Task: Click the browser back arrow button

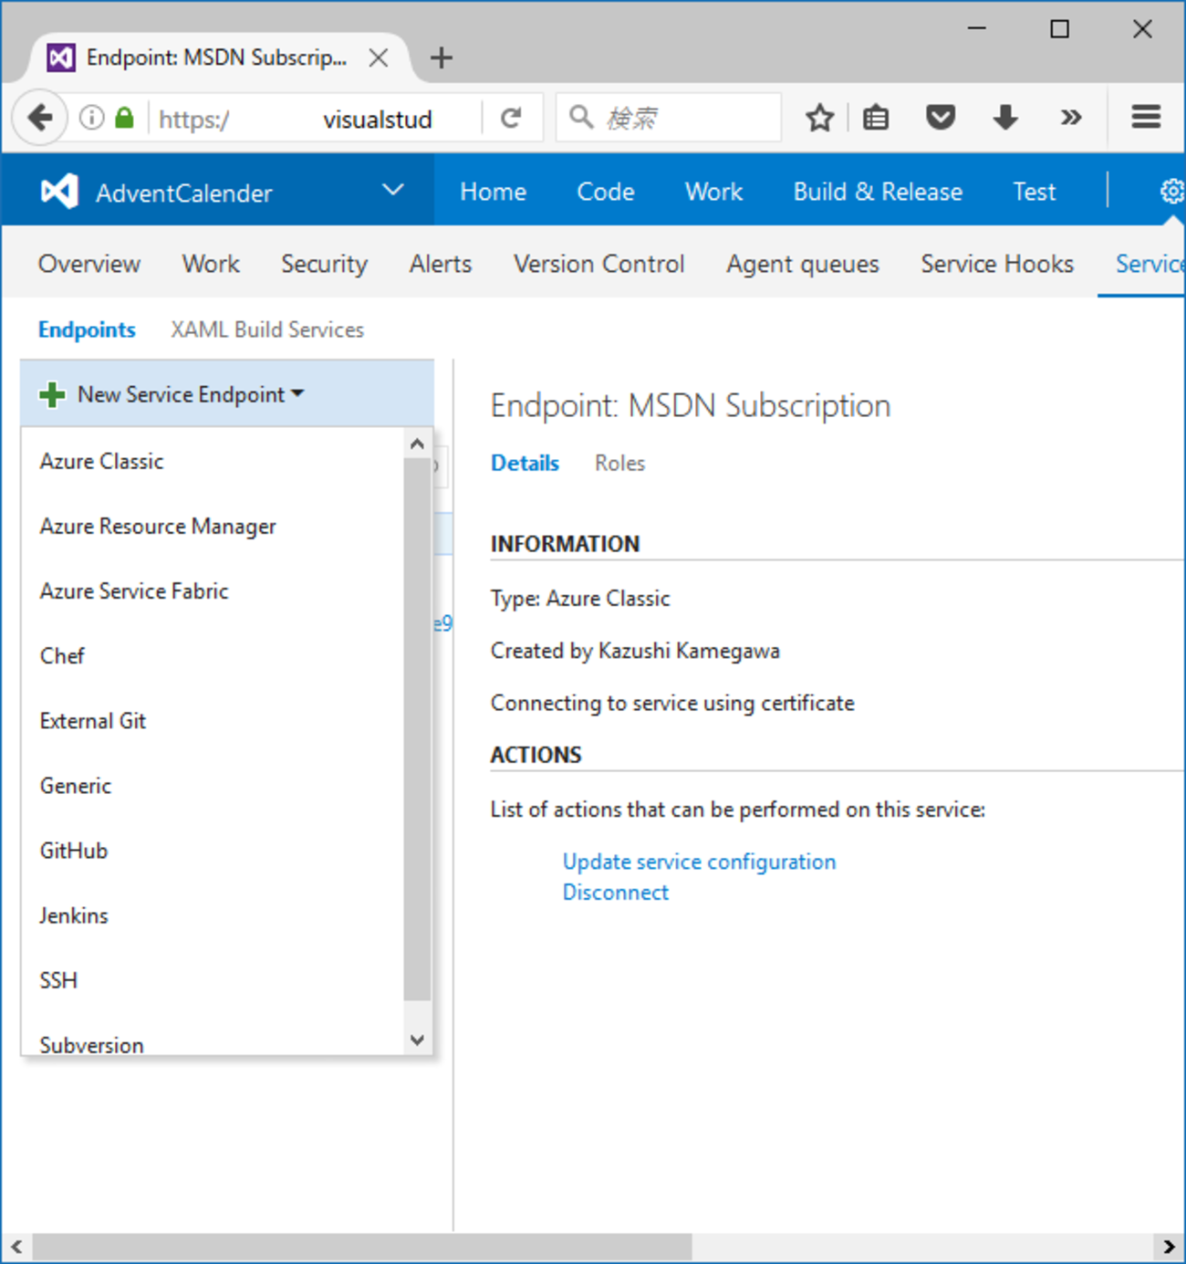Action: (40, 118)
